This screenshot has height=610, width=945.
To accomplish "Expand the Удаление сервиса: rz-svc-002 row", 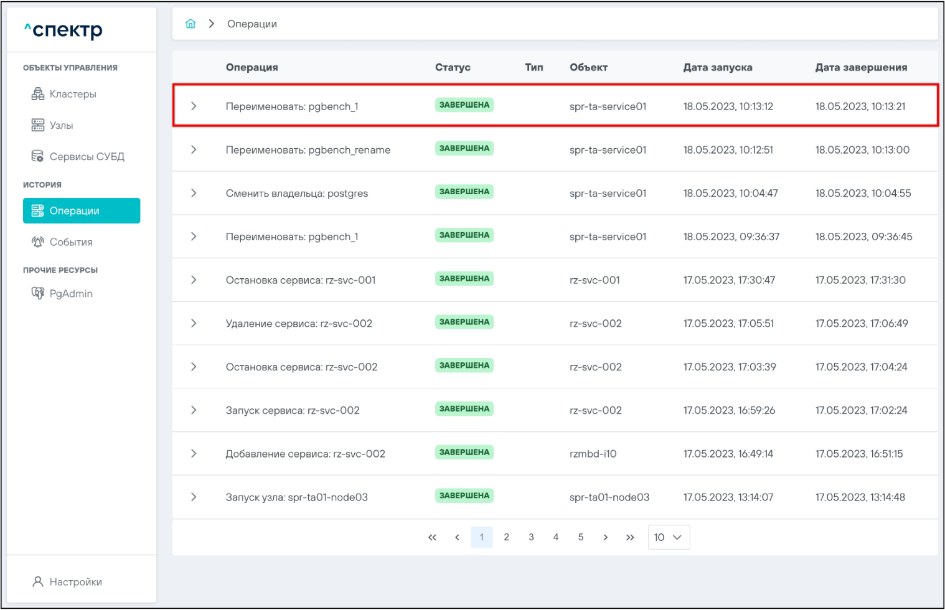I will [x=194, y=323].
